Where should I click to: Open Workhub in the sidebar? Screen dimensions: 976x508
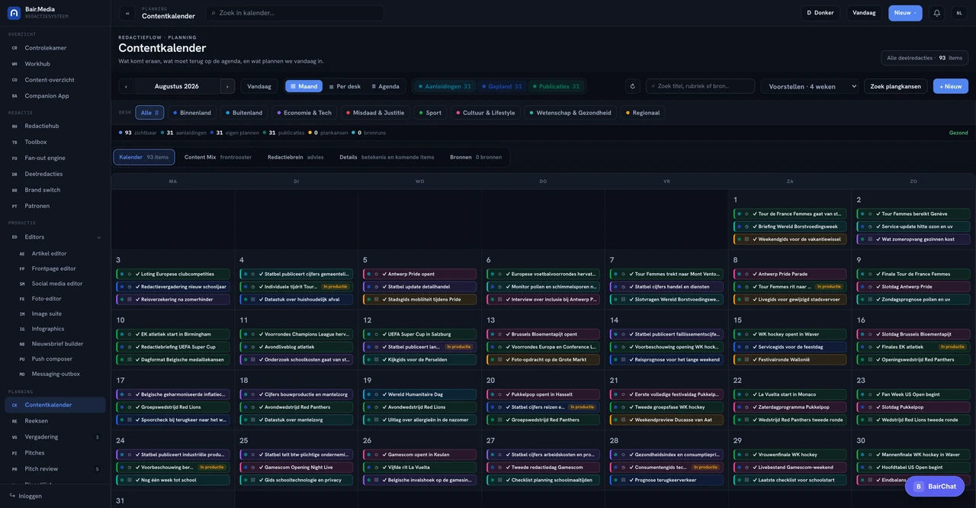pos(55,64)
